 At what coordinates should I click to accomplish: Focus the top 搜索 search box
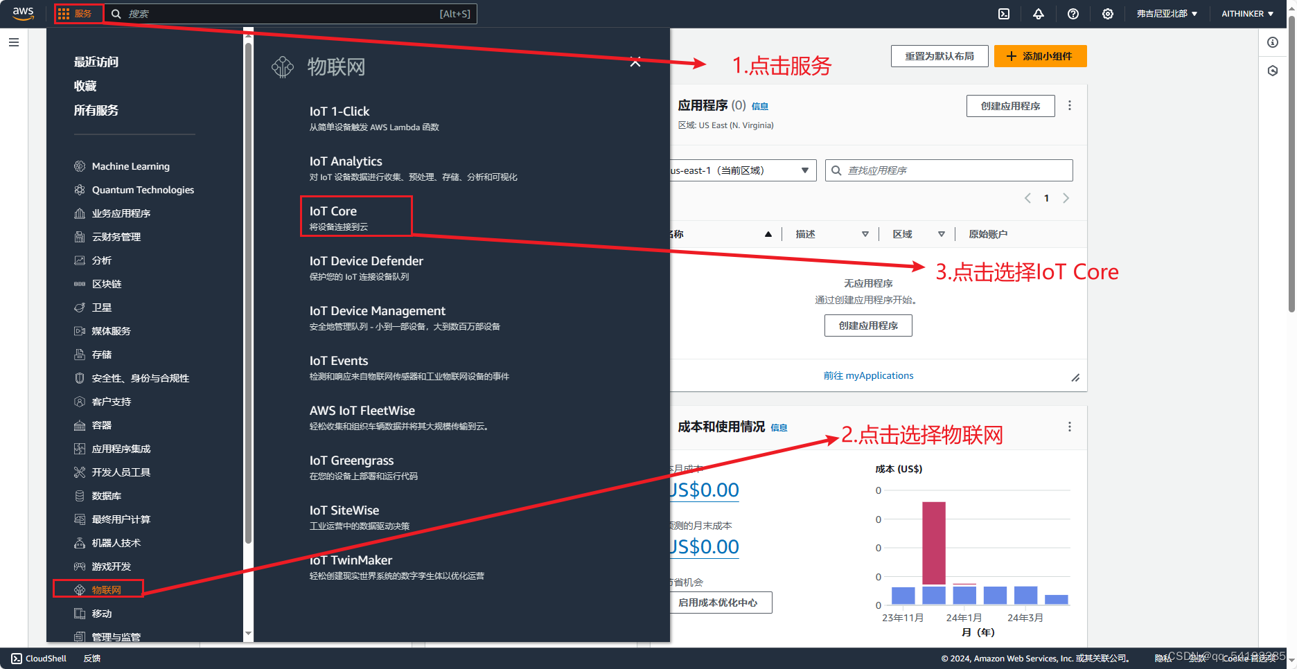point(291,14)
